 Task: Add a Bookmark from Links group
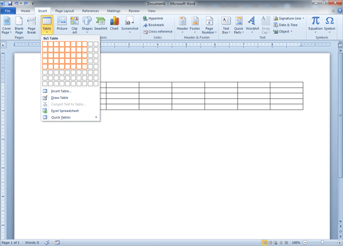153,25
